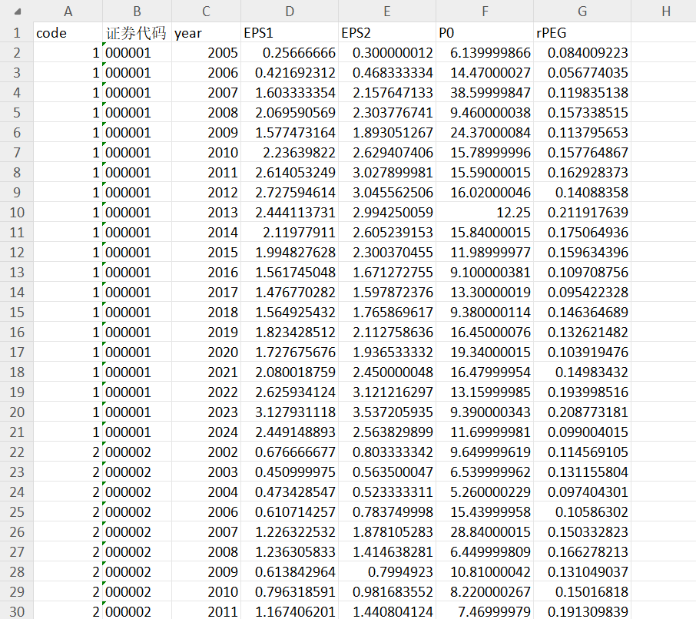The width and height of the screenshot is (696, 619).
Task: Select row 15 header
Action: click(x=16, y=312)
